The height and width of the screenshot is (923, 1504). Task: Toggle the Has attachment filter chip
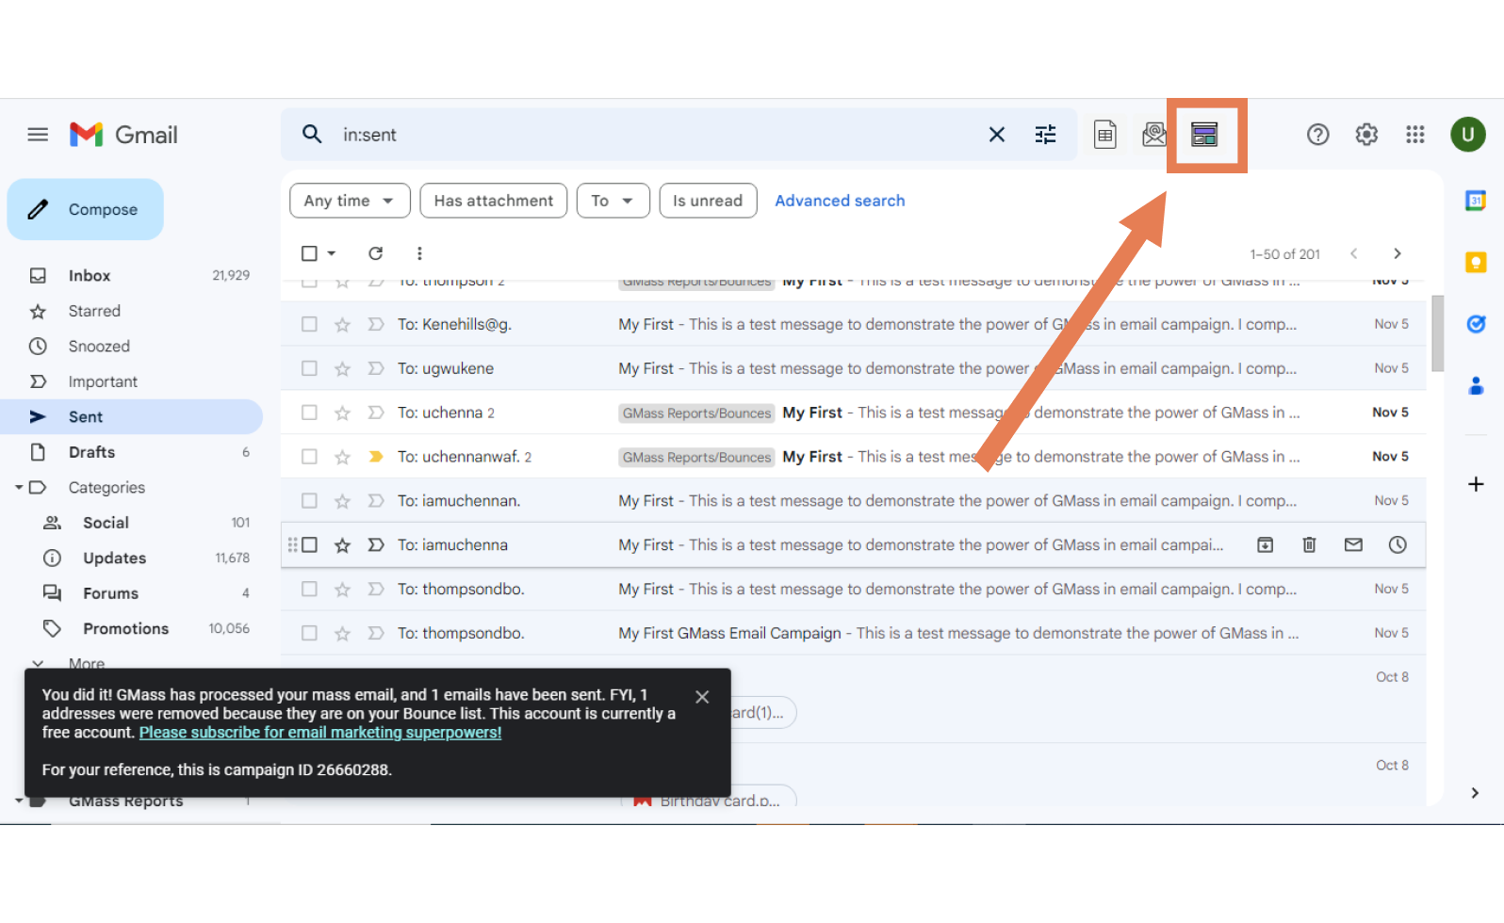point(494,201)
